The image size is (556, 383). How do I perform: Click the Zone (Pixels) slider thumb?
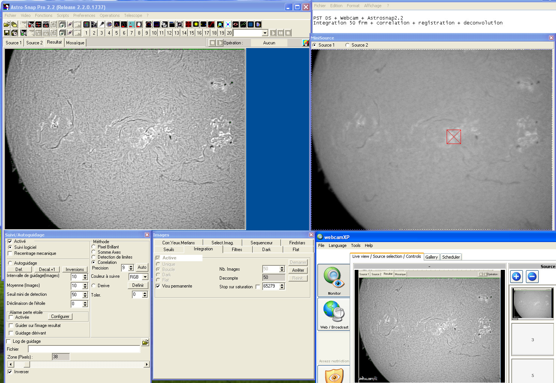[x=26, y=364]
